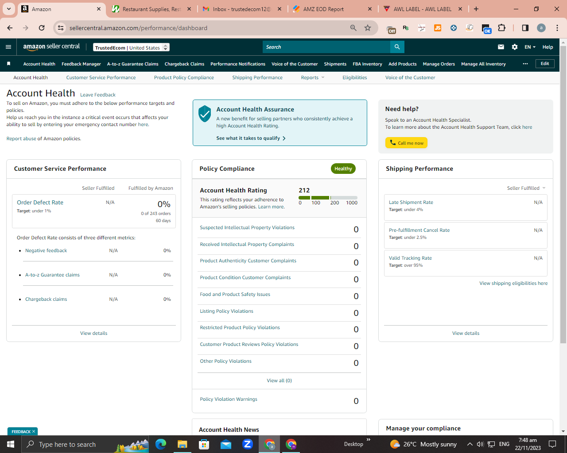The width and height of the screenshot is (567, 453).
Task: Click the Chrome address bar URL
Action: click(138, 28)
